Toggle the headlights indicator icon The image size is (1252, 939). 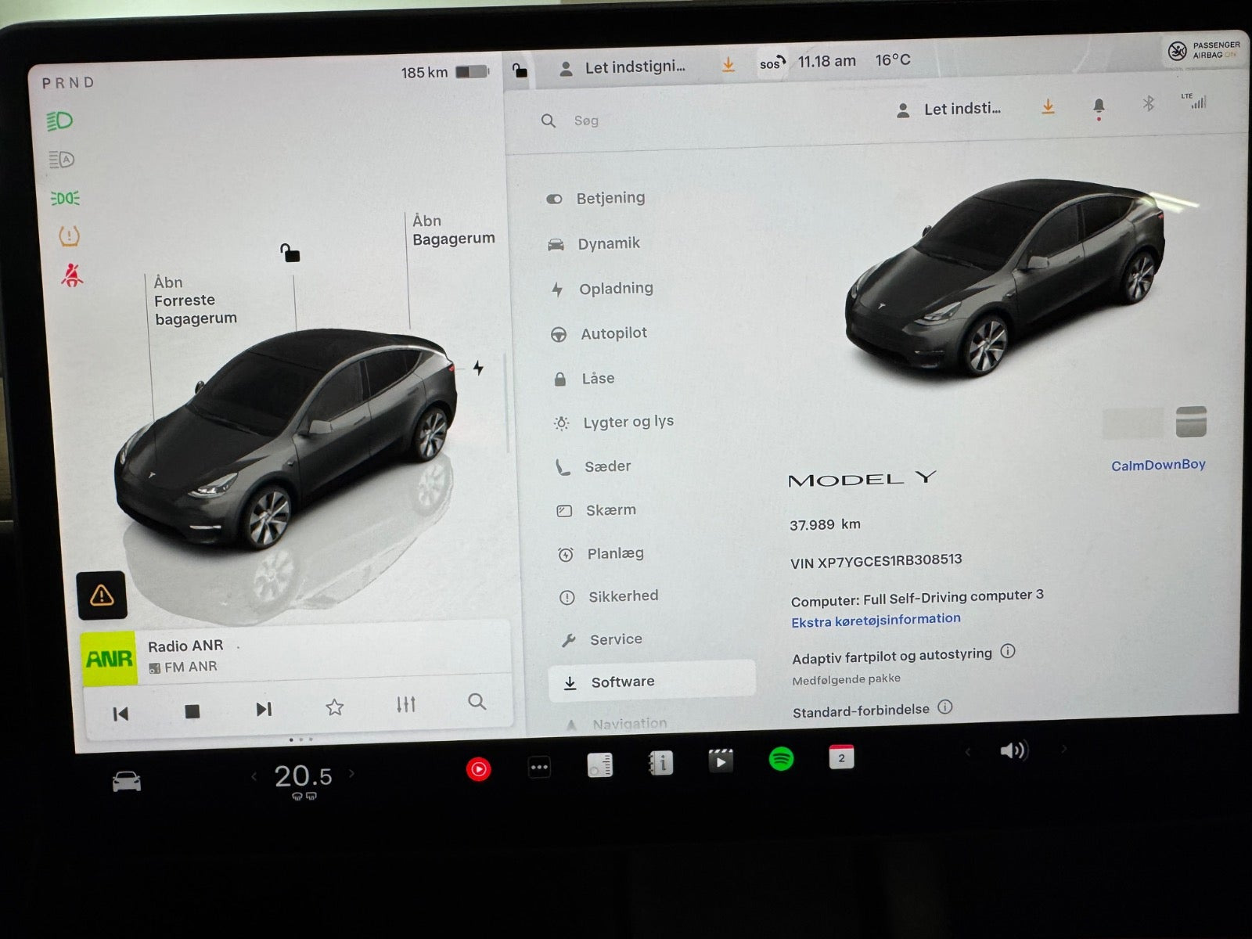pyautogui.click(x=60, y=121)
